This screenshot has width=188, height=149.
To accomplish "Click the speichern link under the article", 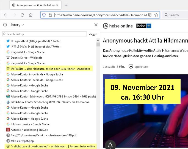I will click(x=141, y=67).
